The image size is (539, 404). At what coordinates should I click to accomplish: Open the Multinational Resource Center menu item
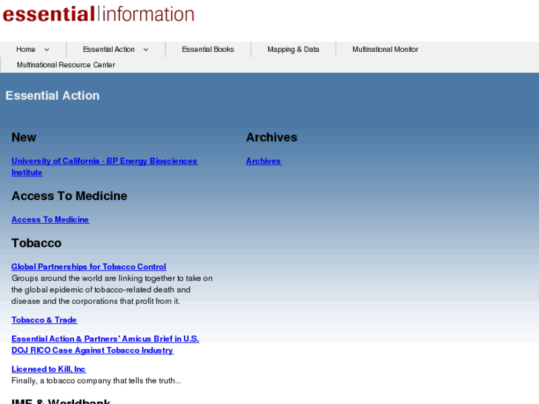[66, 65]
